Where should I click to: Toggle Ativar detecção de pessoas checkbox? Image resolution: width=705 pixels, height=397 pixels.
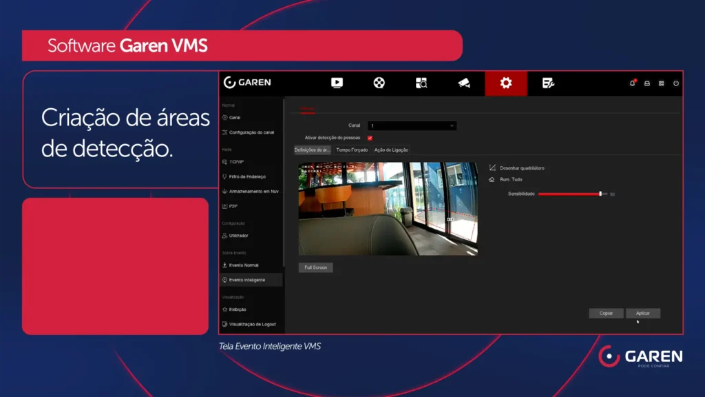click(370, 138)
